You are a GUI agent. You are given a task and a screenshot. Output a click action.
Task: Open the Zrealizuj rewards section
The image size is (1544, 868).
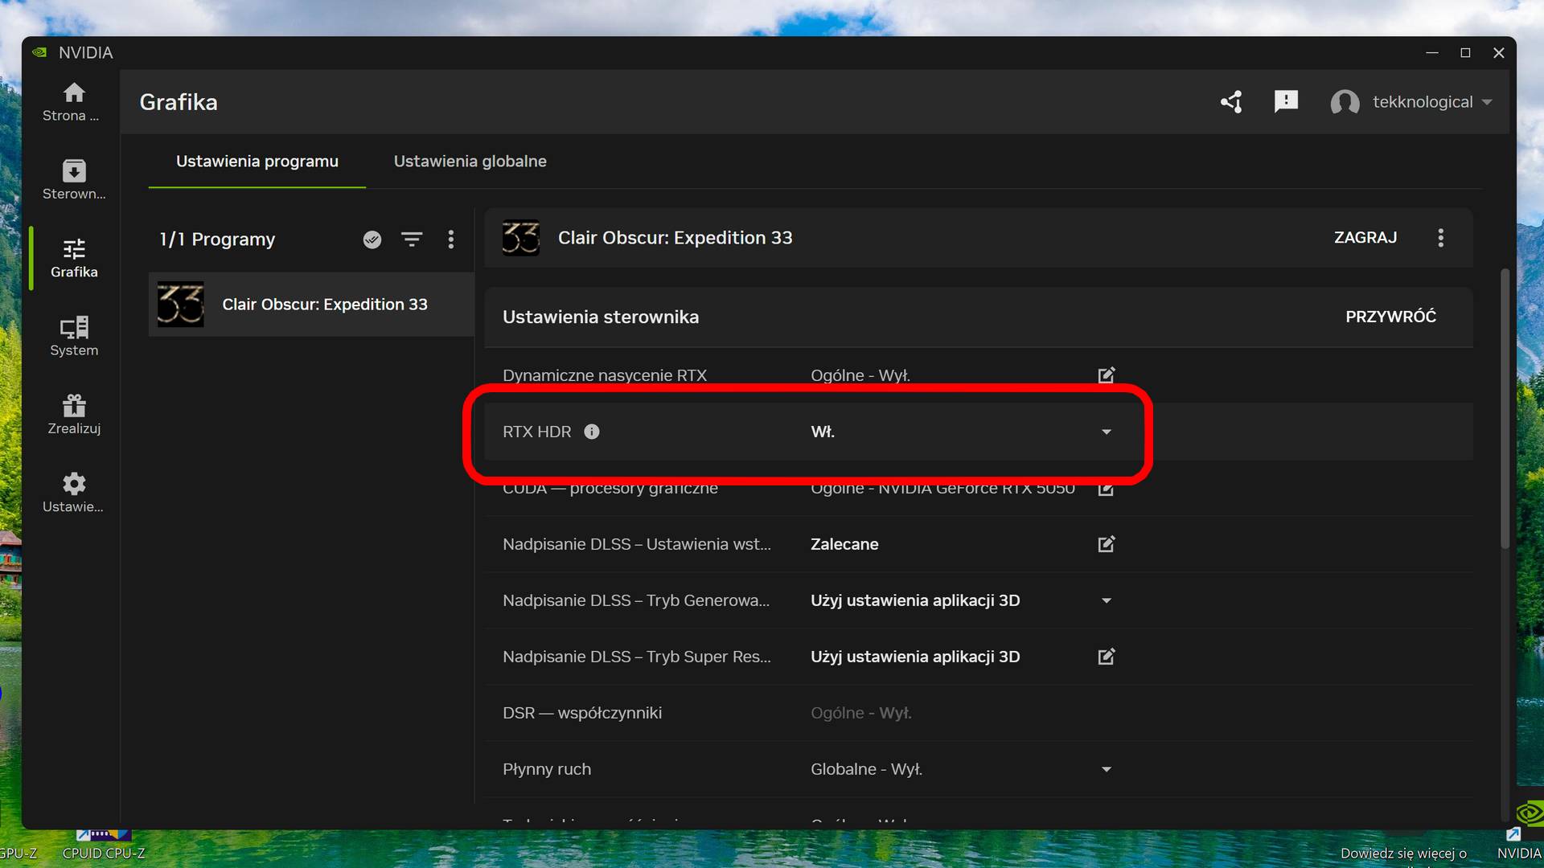[73, 414]
